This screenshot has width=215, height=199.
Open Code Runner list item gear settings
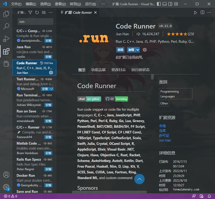click(x=51, y=73)
